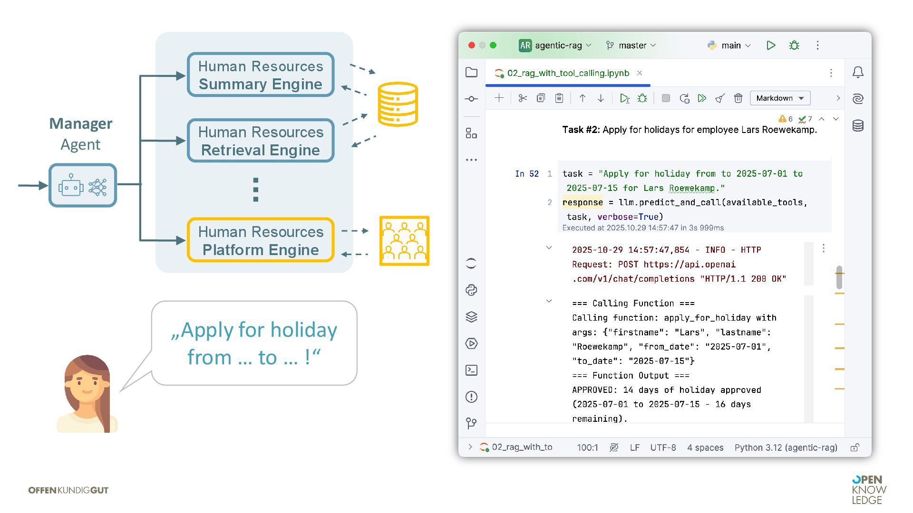
Task: Open Markdown cell type dropdown
Action: tap(780, 98)
